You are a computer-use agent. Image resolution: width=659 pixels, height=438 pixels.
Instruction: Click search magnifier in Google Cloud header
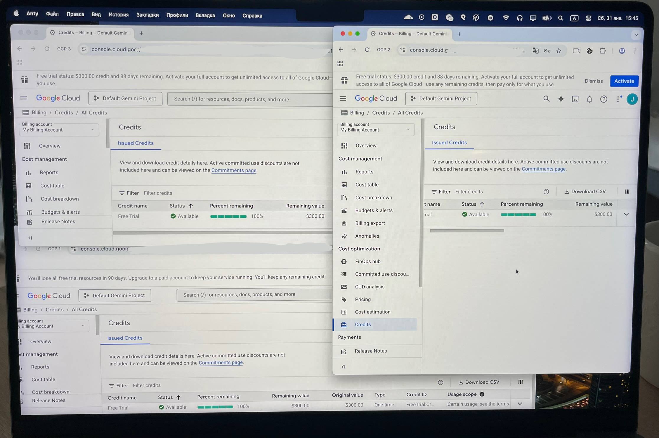coord(546,99)
